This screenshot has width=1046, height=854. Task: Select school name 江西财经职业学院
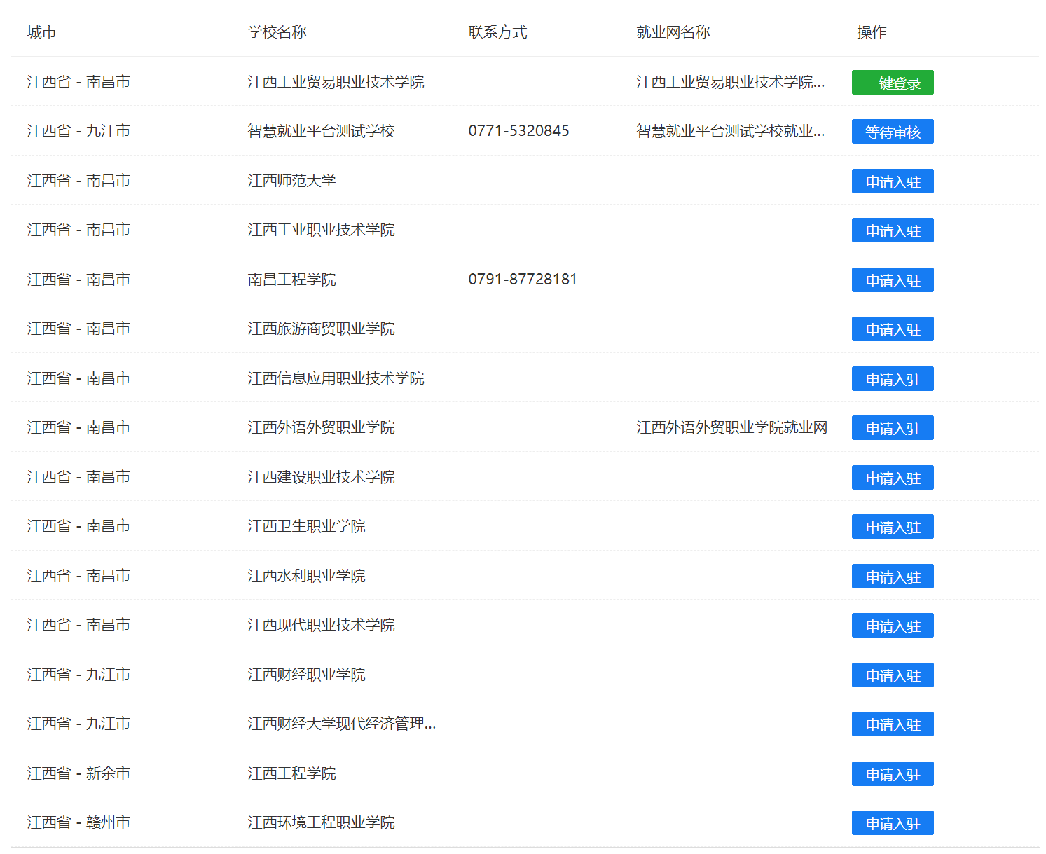click(x=307, y=675)
